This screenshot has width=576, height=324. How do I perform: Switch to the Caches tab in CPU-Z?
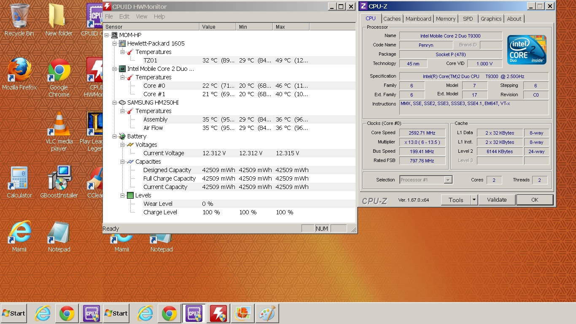point(392,19)
